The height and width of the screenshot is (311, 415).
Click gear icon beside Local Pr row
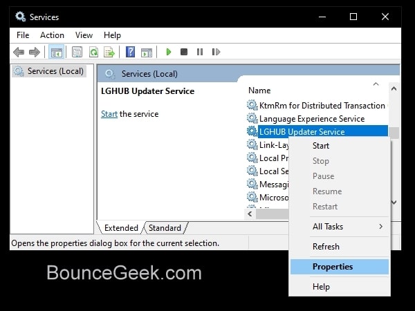click(x=252, y=158)
